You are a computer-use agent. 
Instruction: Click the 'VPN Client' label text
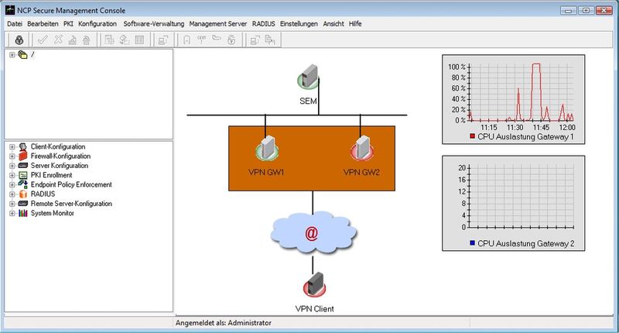(315, 309)
